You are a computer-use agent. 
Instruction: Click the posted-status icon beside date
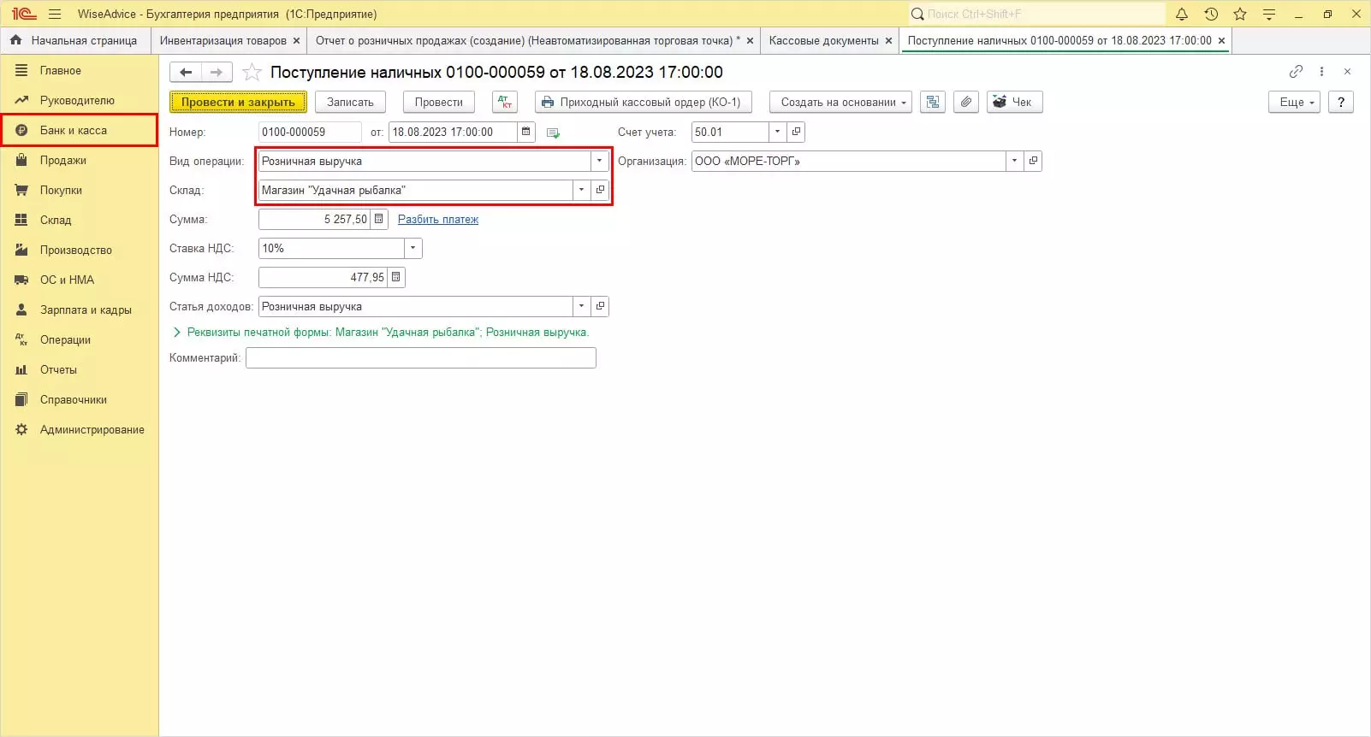coord(553,133)
